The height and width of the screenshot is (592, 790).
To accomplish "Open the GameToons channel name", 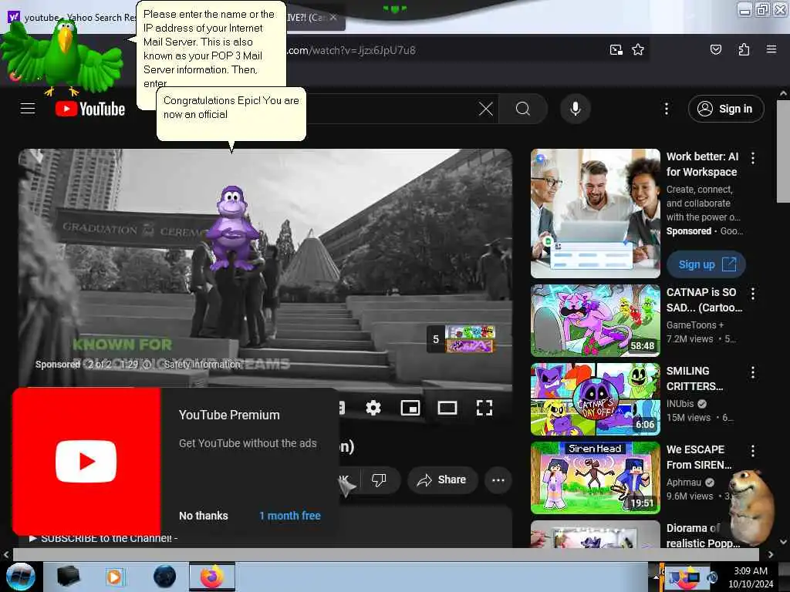I will 695,325.
